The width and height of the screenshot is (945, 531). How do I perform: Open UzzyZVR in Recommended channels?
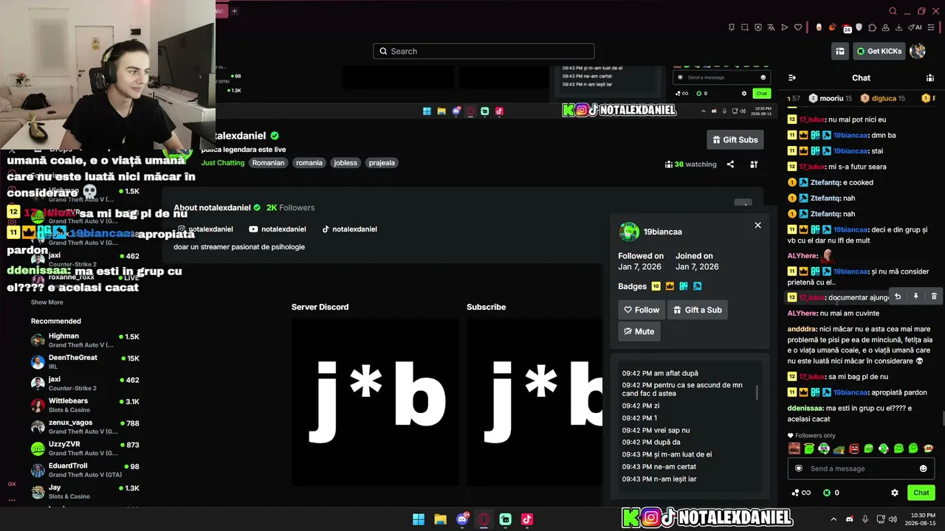85,448
